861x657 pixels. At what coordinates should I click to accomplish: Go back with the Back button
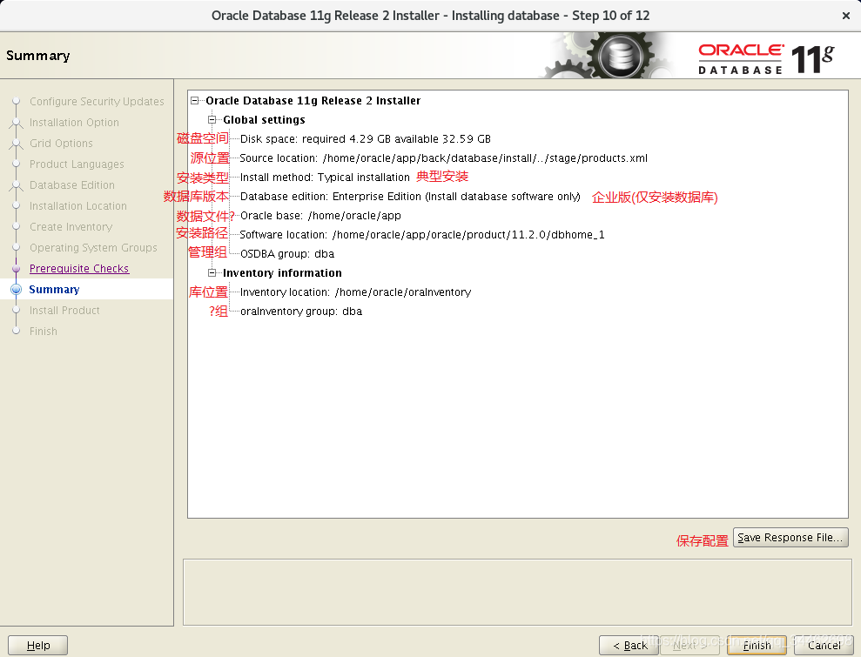pyautogui.click(x=629, y=646)
